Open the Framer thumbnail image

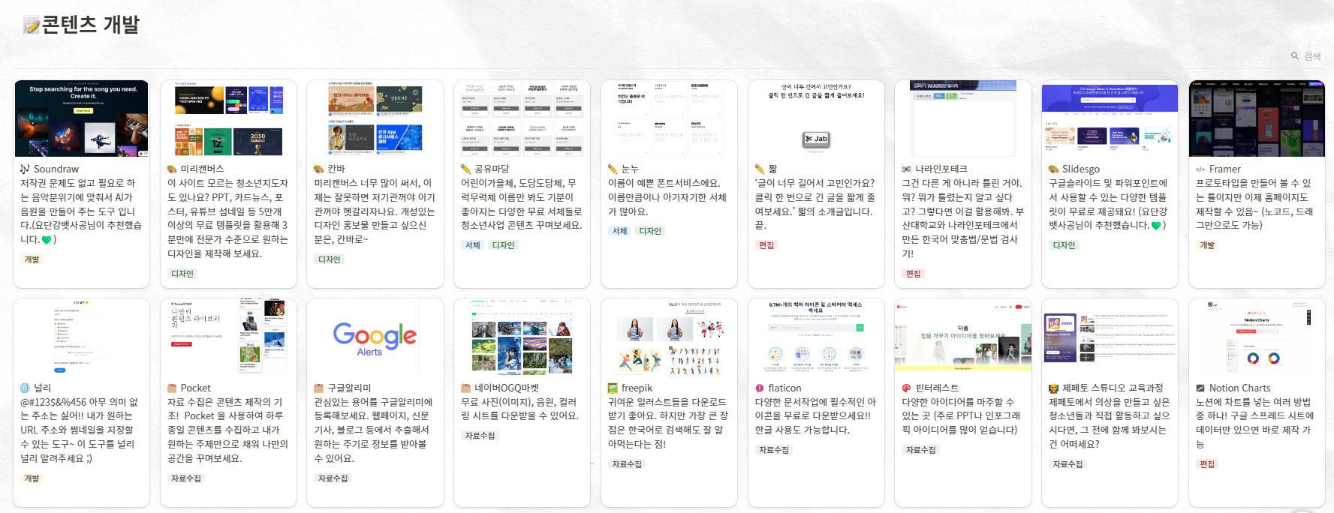(x=1257, y=118)
